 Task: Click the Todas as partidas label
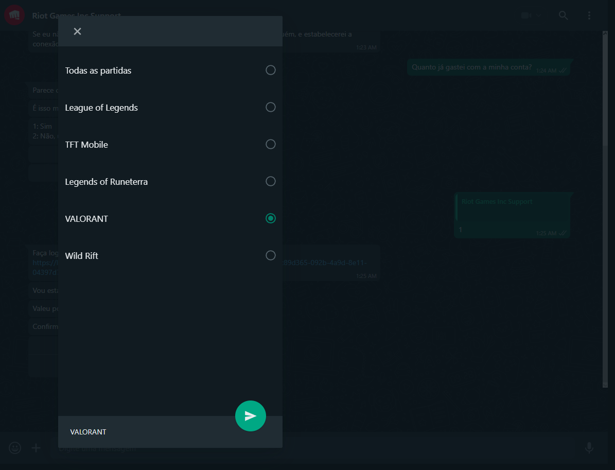coord(98,71)
